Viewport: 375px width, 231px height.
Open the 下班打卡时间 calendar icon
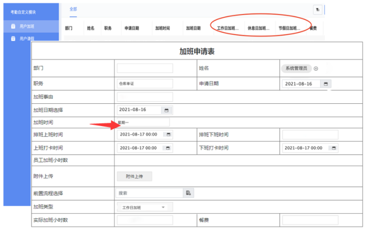334,148
